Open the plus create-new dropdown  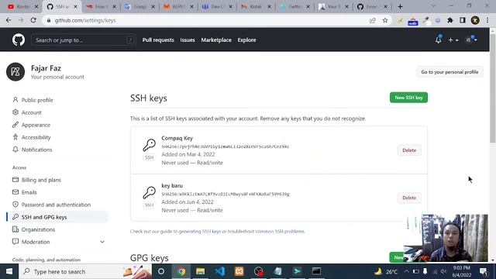click(453, 40)
